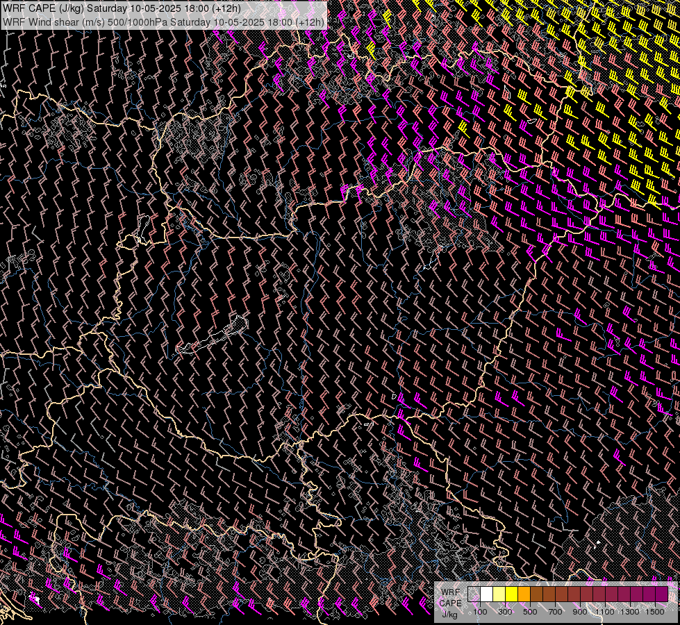Click the '1500' legend value label
This screenshot has height=625, width=680.
(x=655, y=612)
